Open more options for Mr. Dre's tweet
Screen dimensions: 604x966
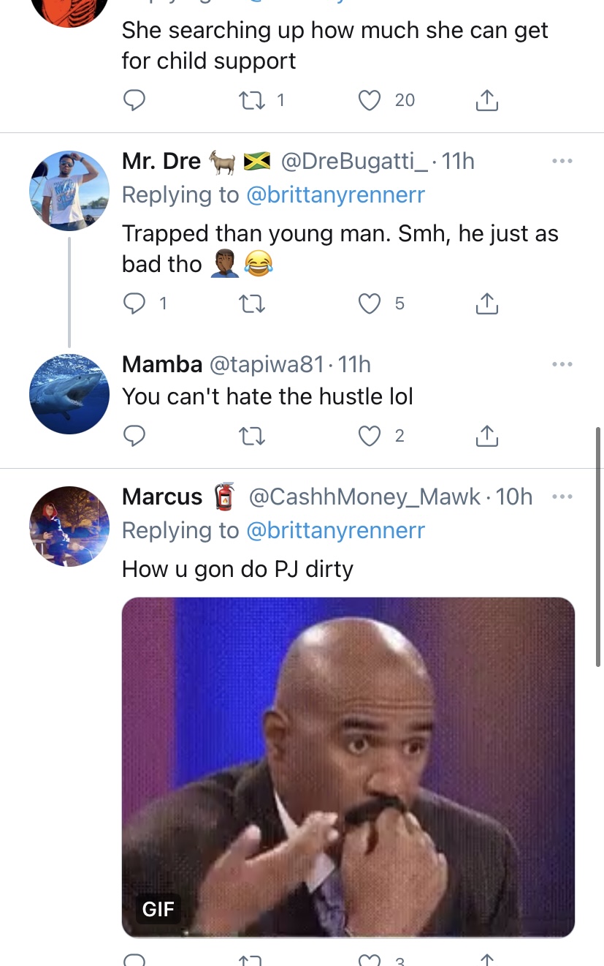click(x=562, y=160)
